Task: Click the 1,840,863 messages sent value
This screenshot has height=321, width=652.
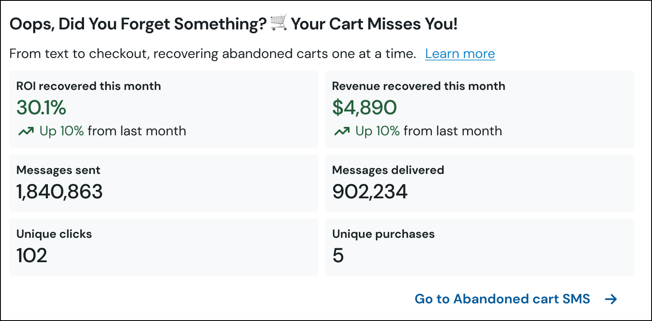Action: click(59, 192)
